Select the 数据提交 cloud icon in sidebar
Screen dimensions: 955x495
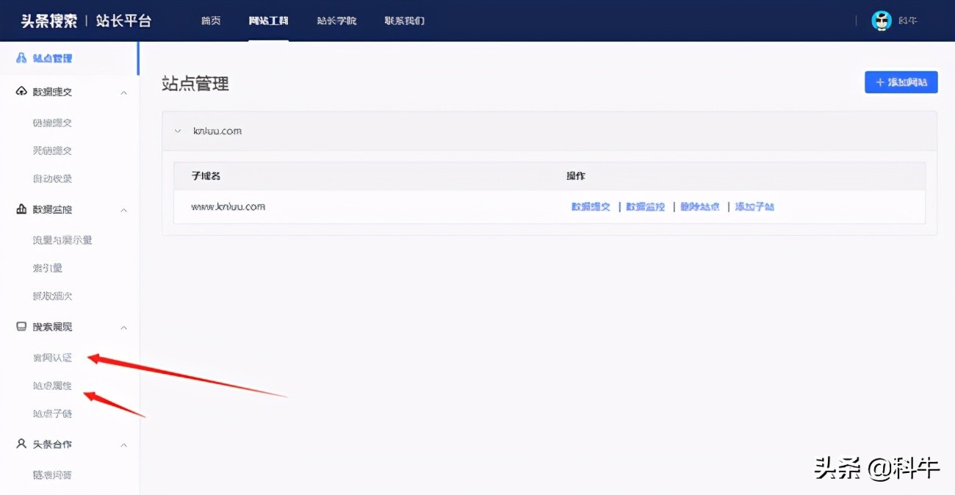[20, 91]
